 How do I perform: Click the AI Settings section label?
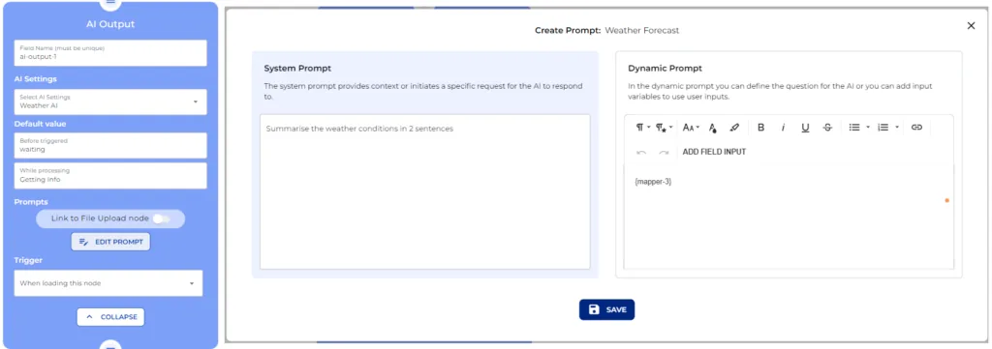pyautogui.click(x=36, y=79)
